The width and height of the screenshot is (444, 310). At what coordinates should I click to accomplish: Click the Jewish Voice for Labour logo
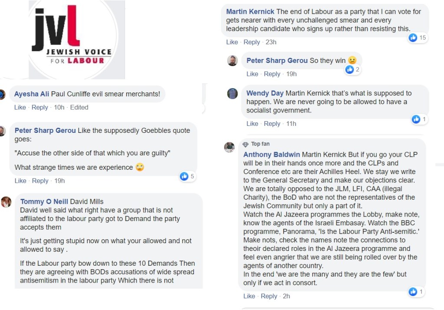[x=72, y=39]
